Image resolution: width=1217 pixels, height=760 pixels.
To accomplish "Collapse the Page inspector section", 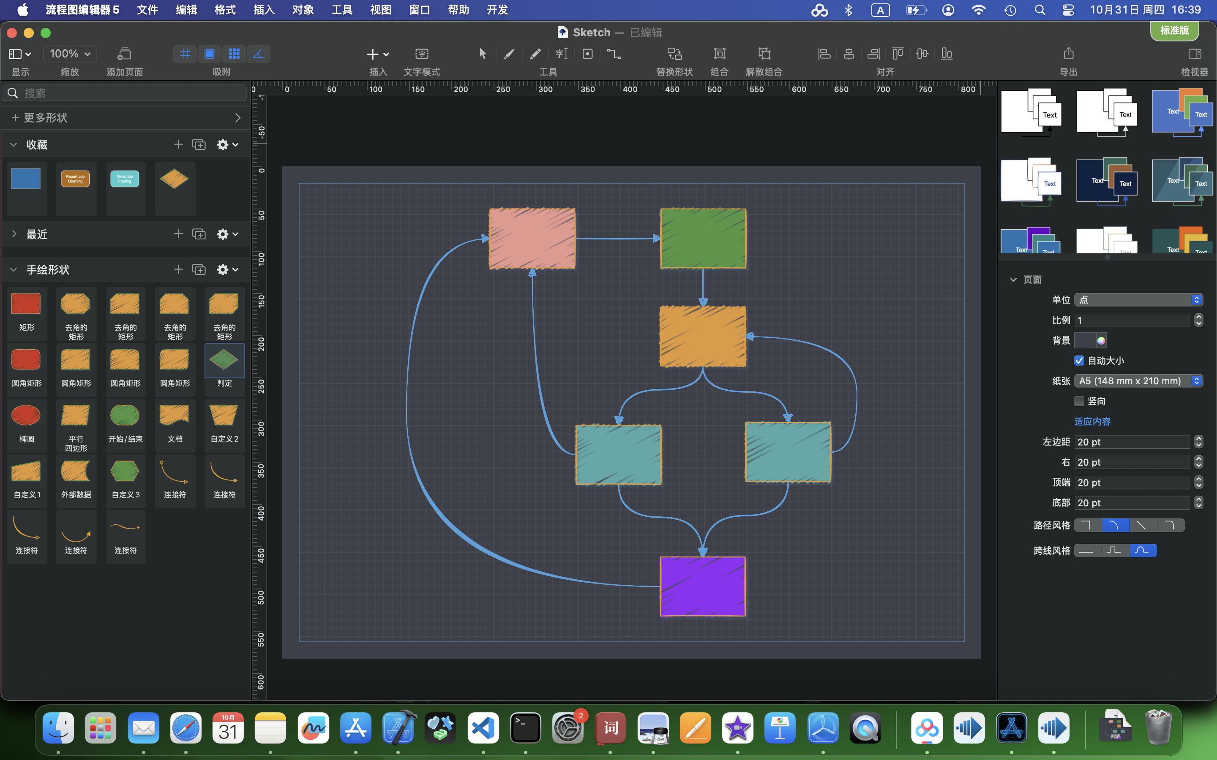I will tap(1013, 280).
